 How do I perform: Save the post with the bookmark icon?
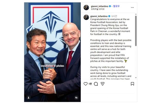(x=132, y=84)
